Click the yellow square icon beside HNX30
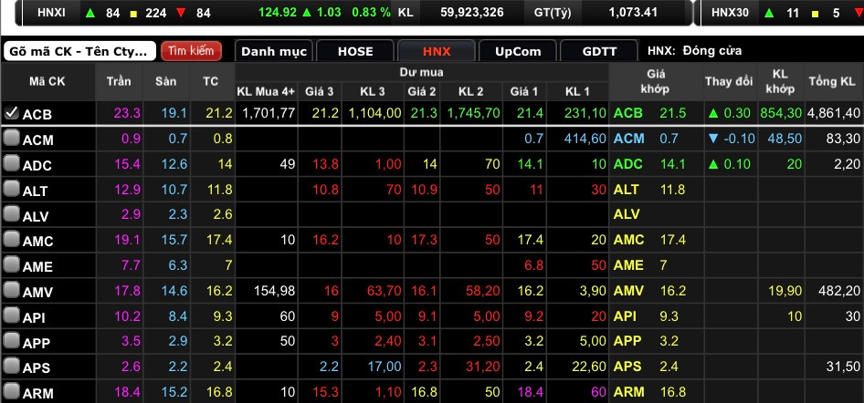The image size is (864, 403). (810, 13)
